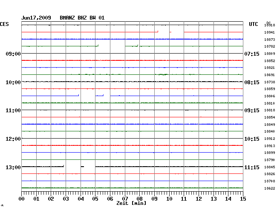Click the 'UTC' column header
The image size is (277, 210).
[254, 24]
